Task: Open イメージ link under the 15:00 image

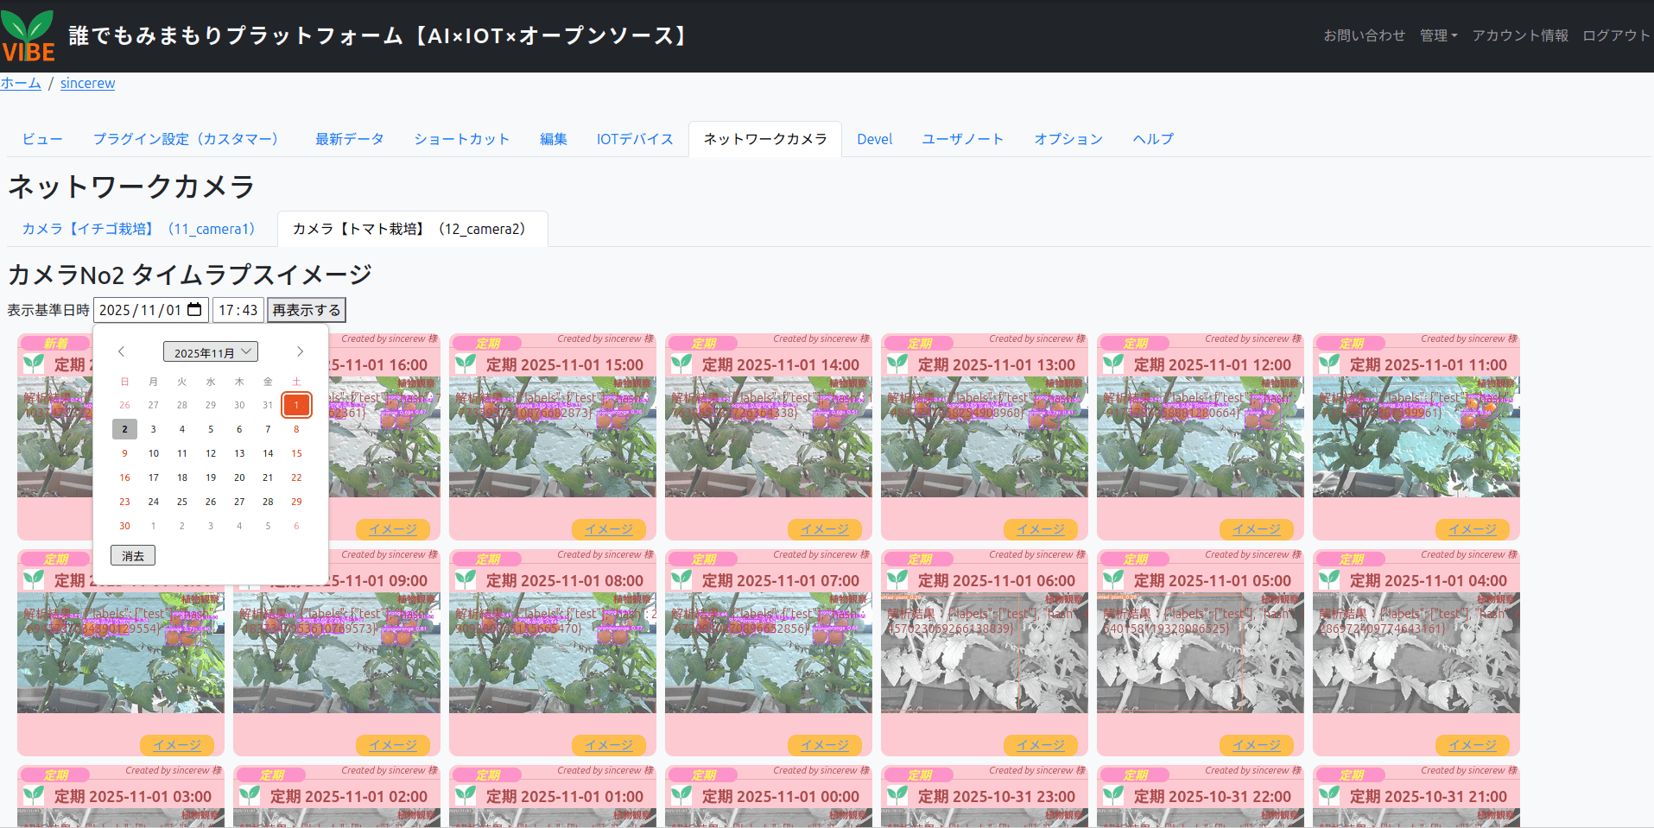Action: pos(608,528)
